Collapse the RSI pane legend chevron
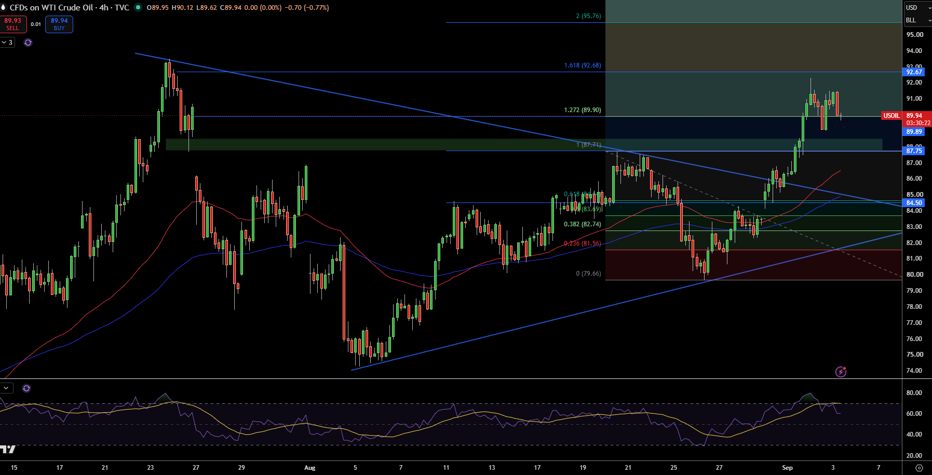Viewport: 932px width, 475px height. (6, 388)
